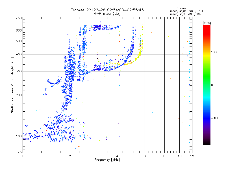Click the y-axis tick label "200"
This screenshot has height=170, width=226.
click(19, 95)
